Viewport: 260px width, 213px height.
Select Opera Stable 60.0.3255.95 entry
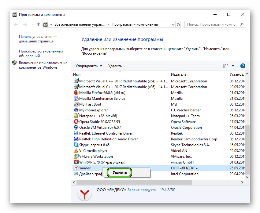pos(158,121)
